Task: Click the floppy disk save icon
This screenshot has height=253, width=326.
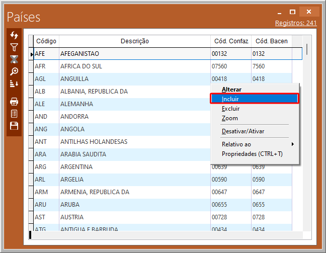Action: (x=14, y=126)
